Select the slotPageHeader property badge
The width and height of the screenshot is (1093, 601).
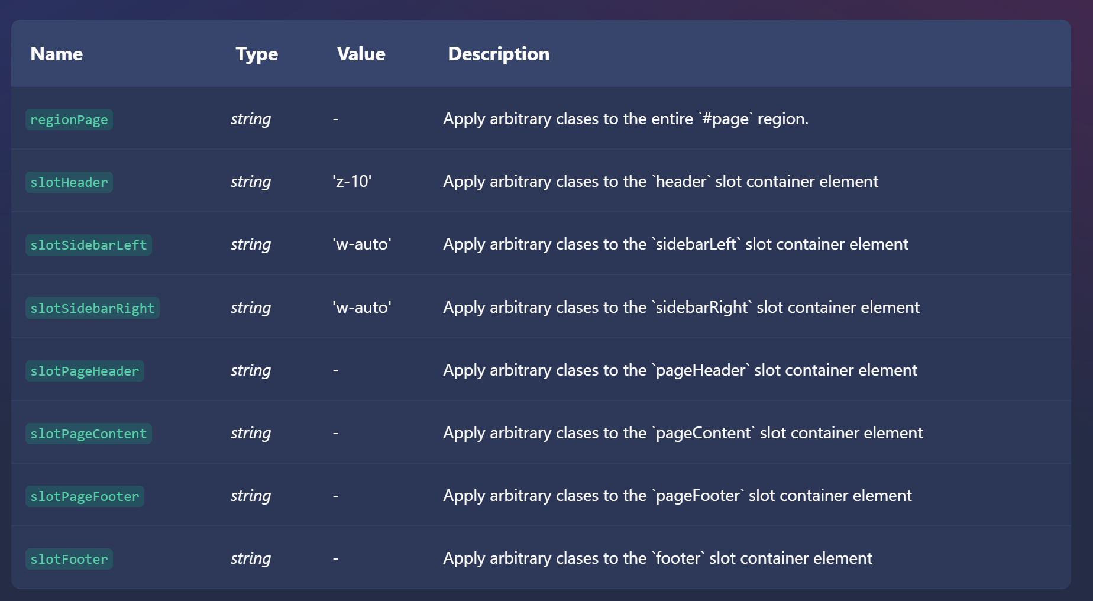(x=85, y=371)
